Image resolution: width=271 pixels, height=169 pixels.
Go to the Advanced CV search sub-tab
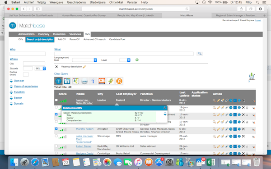point(94,39)
